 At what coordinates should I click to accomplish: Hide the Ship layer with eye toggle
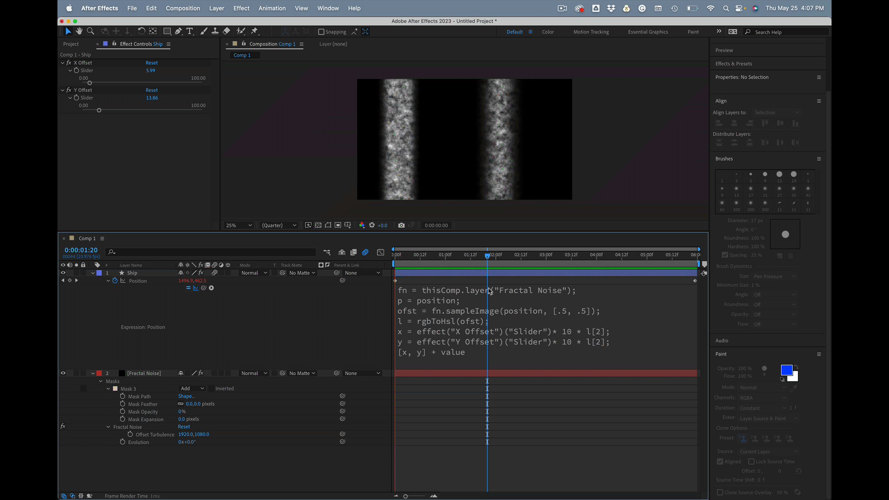(x=63, y=273)
